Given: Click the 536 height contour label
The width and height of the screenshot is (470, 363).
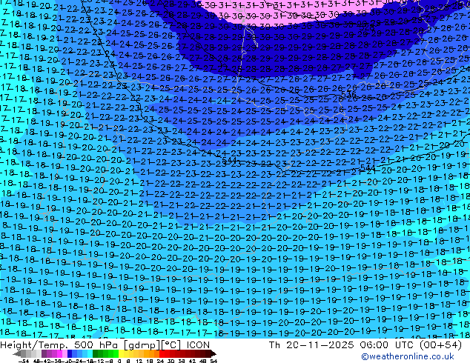Looking at the screenshot, I should tap(348, 95).
